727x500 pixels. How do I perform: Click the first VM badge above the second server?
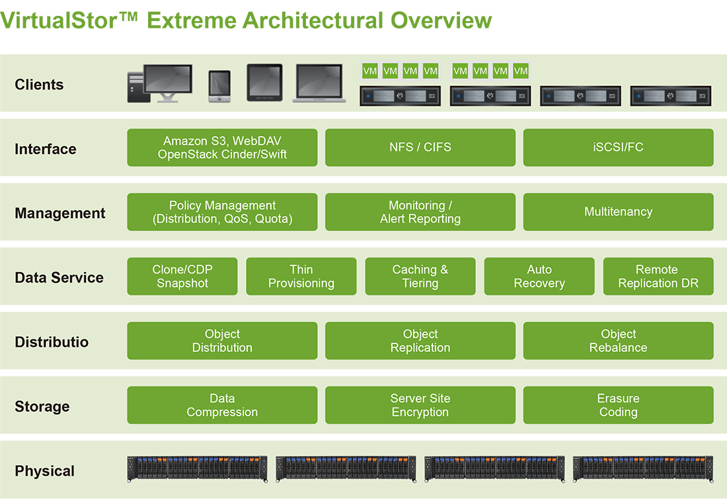click(x=460, y=71)
